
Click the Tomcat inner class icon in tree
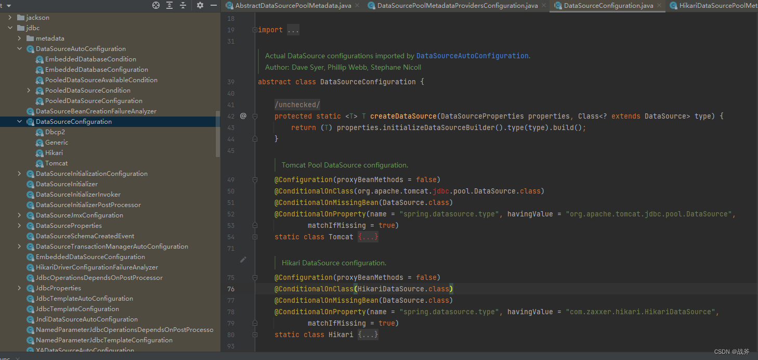40,163
